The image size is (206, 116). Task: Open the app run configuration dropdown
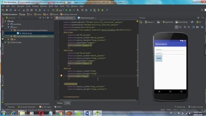60,10
